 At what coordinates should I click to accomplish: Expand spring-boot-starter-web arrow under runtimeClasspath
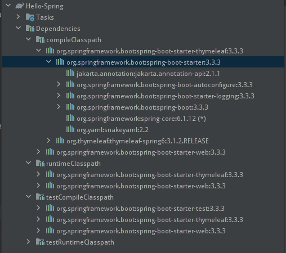38,186
